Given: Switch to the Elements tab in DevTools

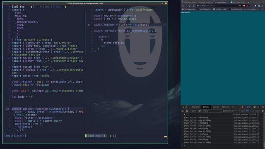Looking at the screenshot, I should pos(196,107).
